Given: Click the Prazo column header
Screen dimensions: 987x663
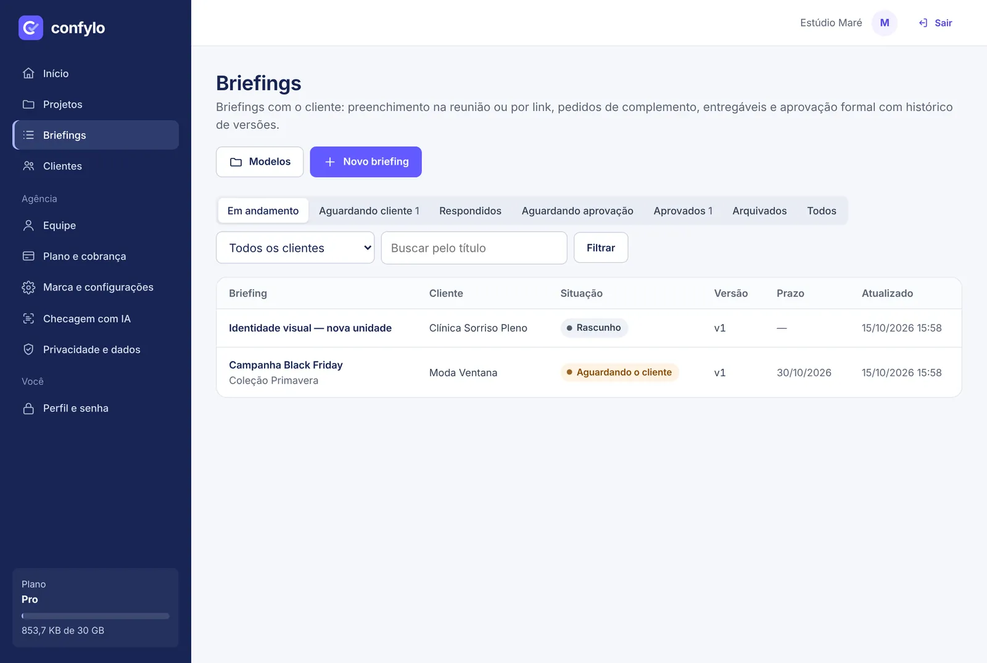Looking at the screenshot, I should pyautogui.click(x=790, y=294).
